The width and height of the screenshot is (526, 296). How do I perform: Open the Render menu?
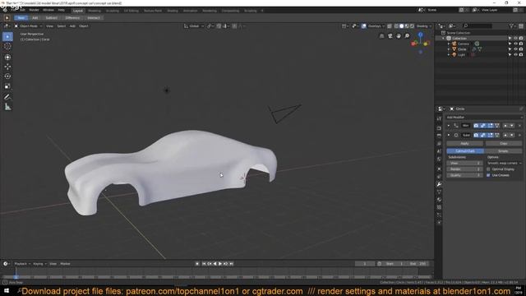pos(34,10)
